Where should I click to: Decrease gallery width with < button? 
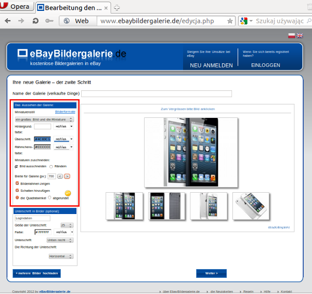point(60,176)
